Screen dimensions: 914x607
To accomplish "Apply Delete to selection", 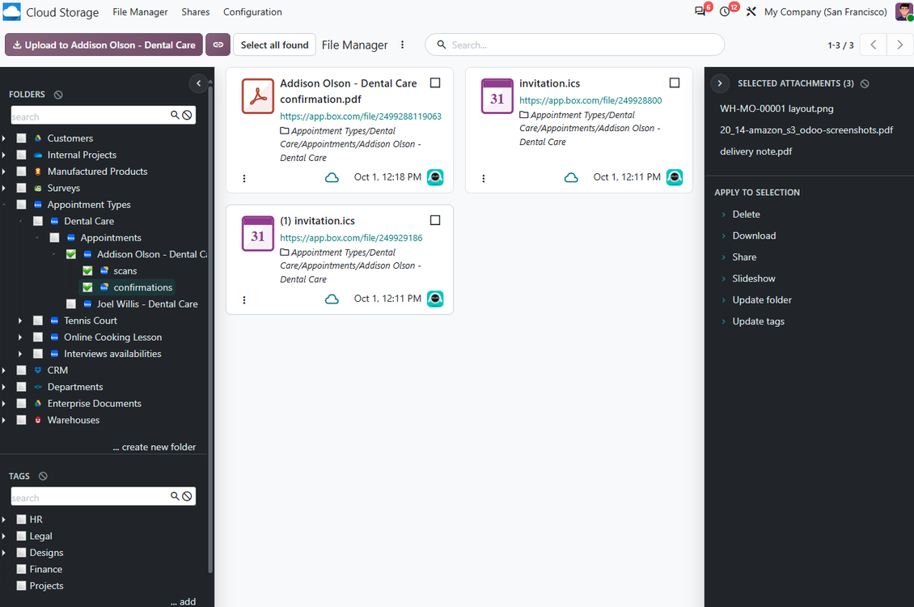I will (x=746, y=214).
